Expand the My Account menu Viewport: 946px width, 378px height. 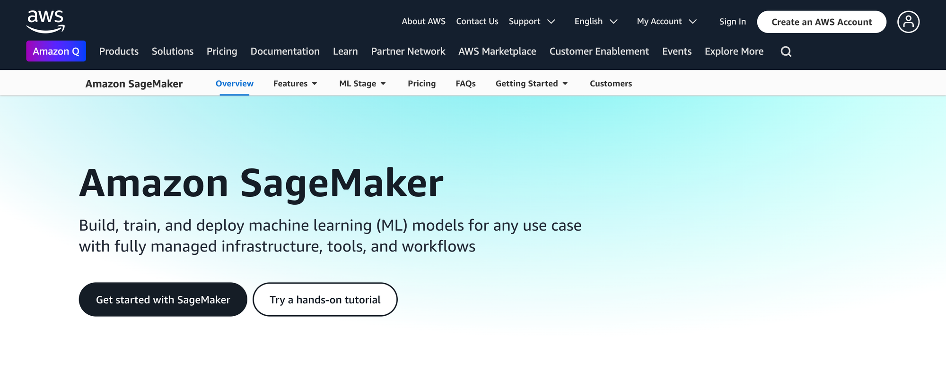coord(666,22)
